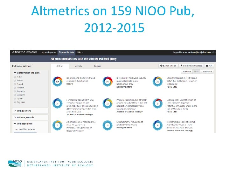The height and width of the screenshot is (172, 229).
Task: Click the Export articles button
Action: click(x=168, y=66)
